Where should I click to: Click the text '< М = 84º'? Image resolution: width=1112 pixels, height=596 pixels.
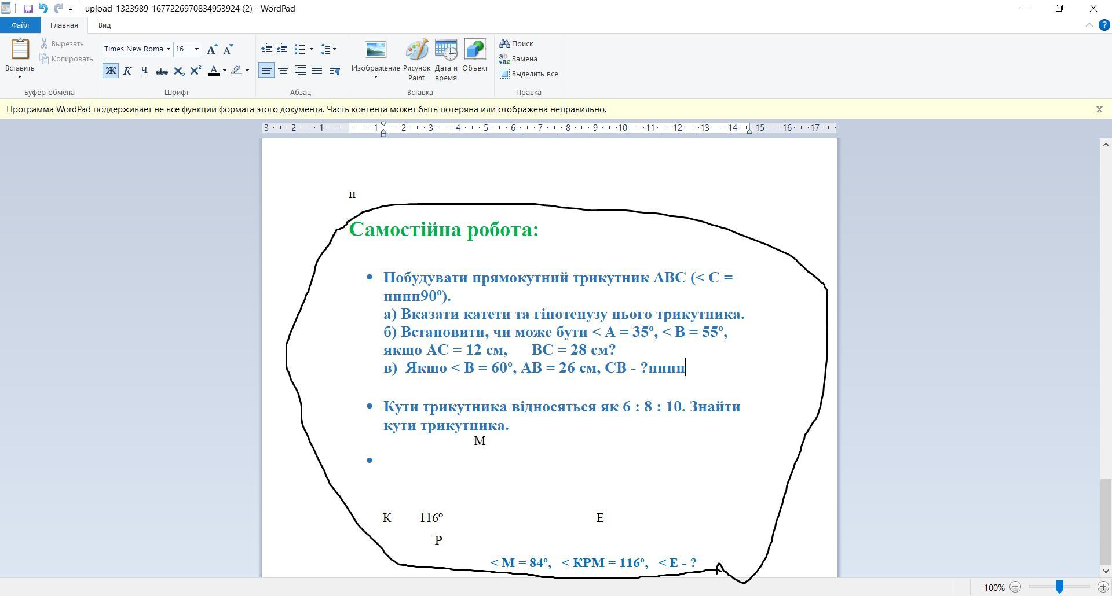[521, 562]
